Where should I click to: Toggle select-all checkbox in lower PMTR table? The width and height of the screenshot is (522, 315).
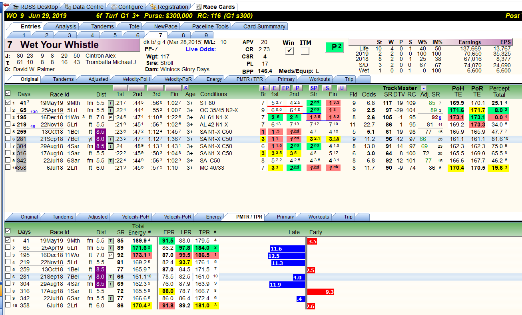[x=8, y=231]
